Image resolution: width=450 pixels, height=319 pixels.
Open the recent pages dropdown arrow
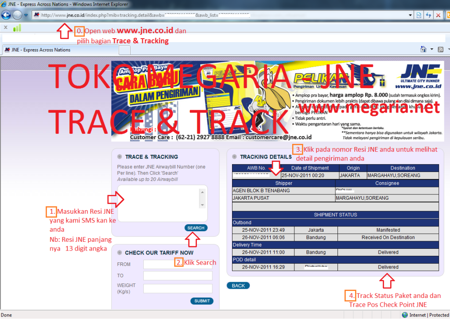point(26,15)
